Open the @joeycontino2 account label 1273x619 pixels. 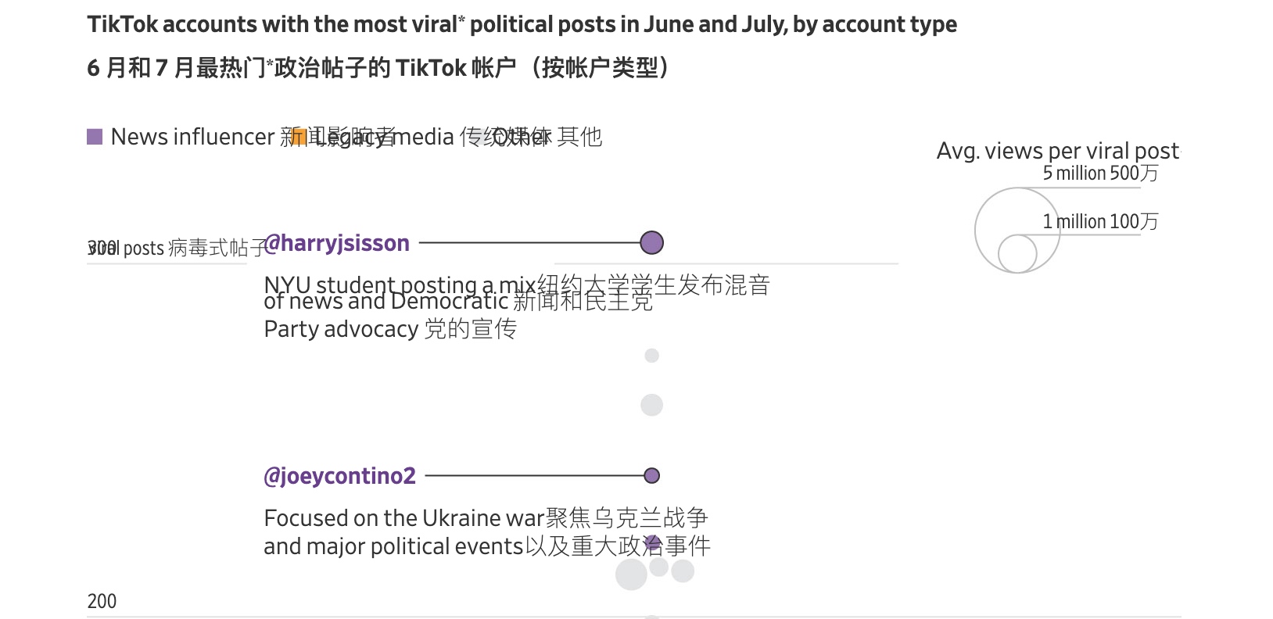pos(340,476)
